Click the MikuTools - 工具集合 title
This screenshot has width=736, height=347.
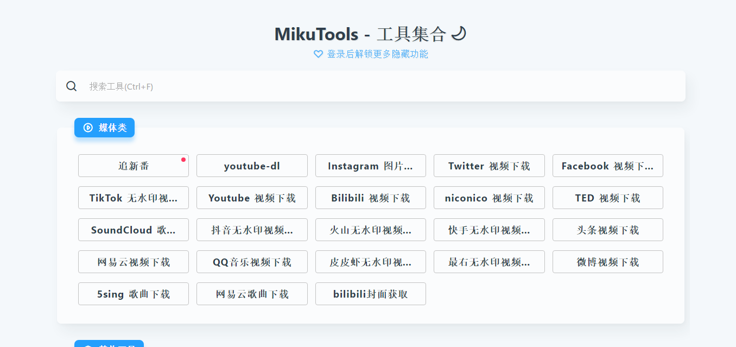click(x=360, y=34)
